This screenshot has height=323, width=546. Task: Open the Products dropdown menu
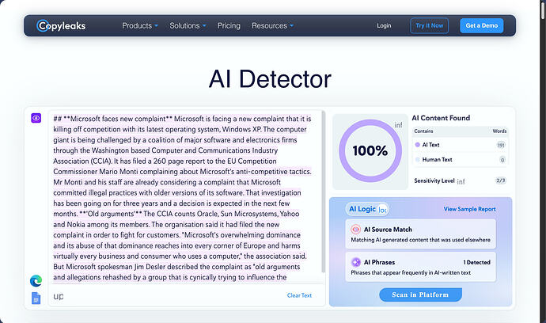tap(140, 26)
